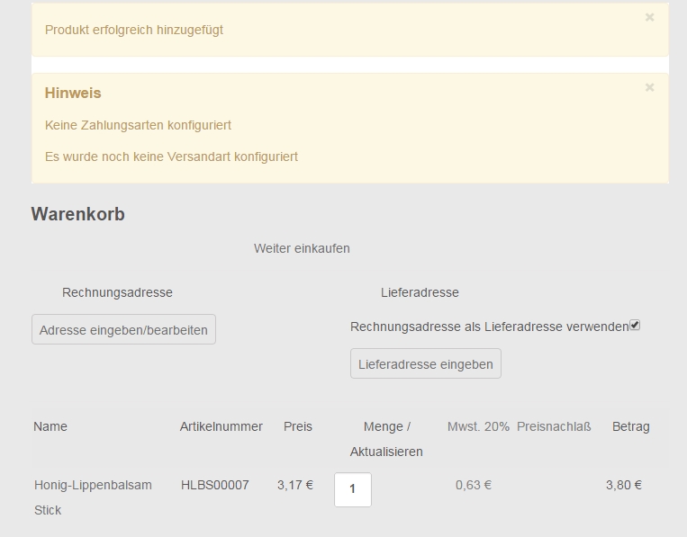Click the 'Name' column header
This screenshot has height=537, width=687.
click(x=50, y=426)
